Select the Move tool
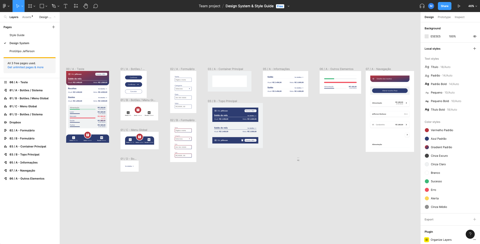This screenshot has width=480, height=244. coord(18,6)
